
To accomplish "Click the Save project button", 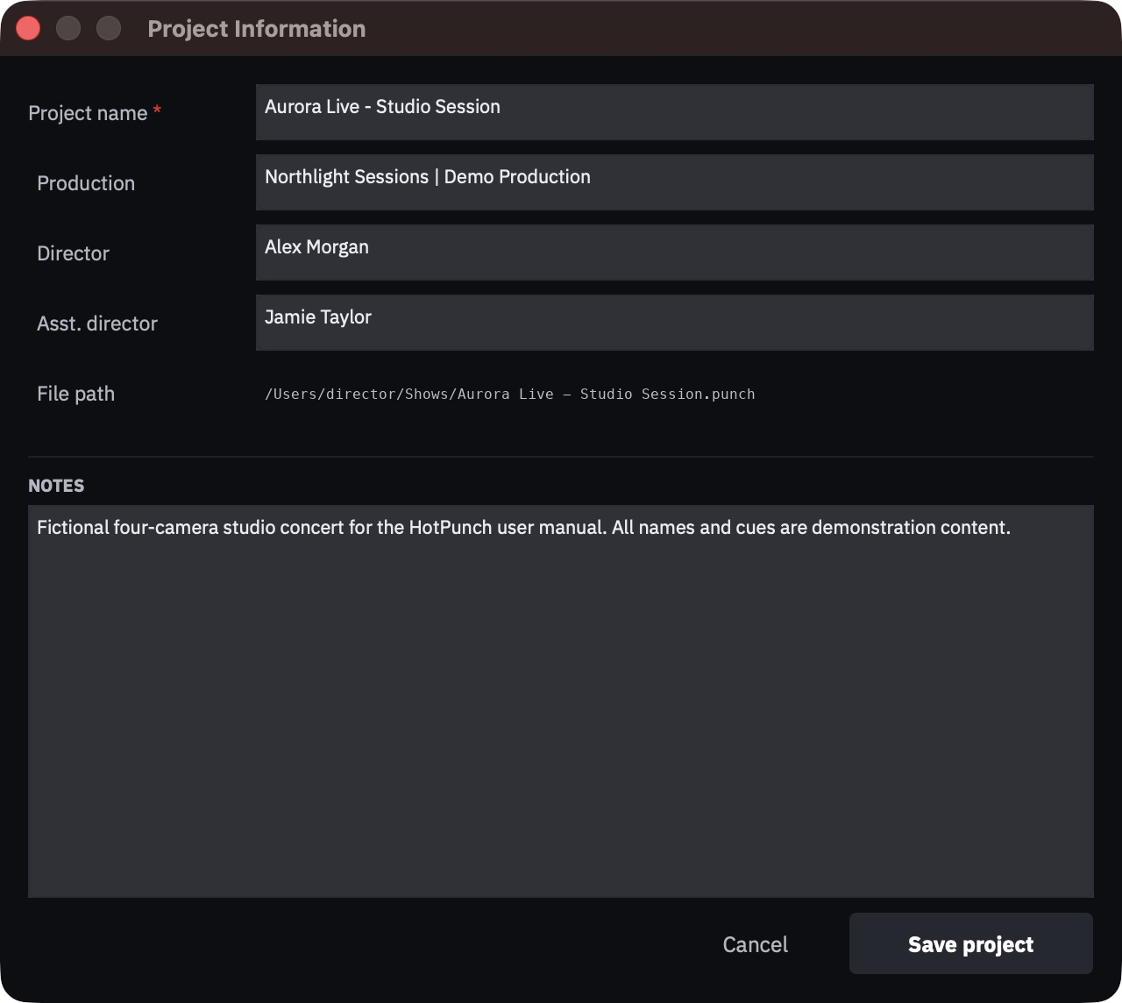I will (971, 943).
